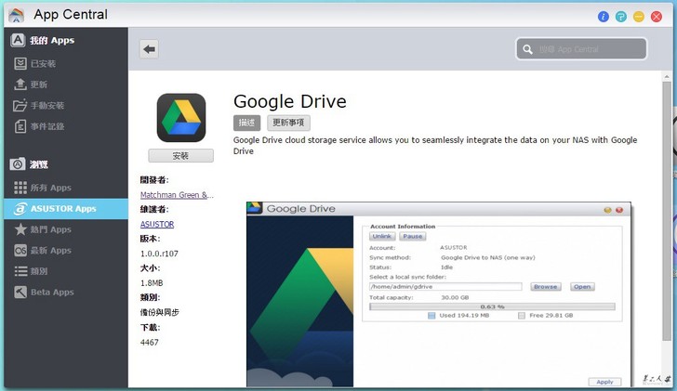
Task: Click the App Central logo icon
Action: click(x=17, y=15)
